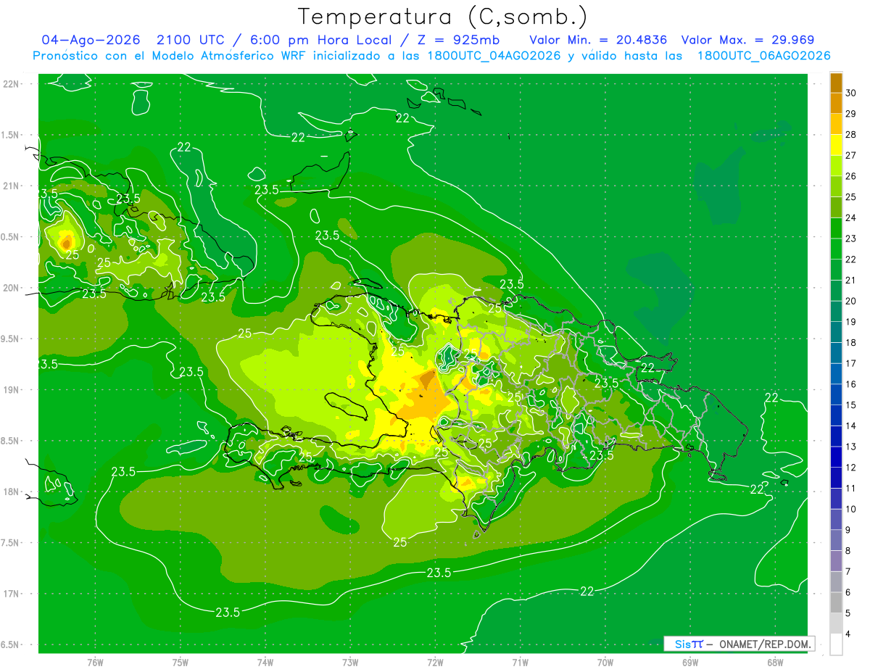Click the '22N' latitude axis label
870x672 pixels.
pyautogui.click(x=12, y=84)
